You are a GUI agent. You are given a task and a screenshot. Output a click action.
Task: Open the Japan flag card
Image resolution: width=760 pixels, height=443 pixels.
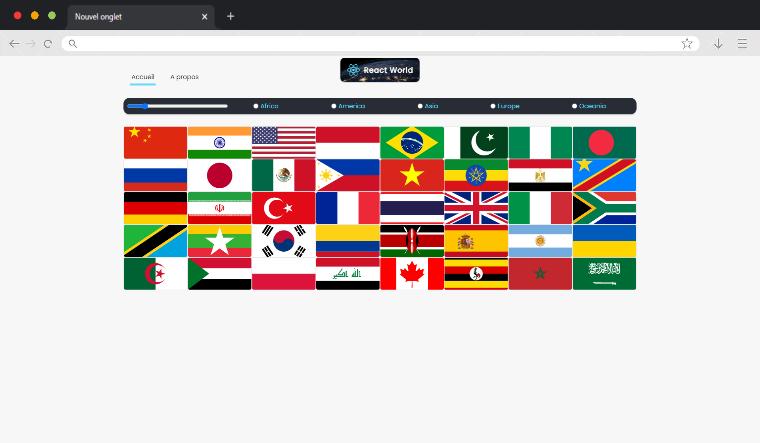[x=219, y=175]
